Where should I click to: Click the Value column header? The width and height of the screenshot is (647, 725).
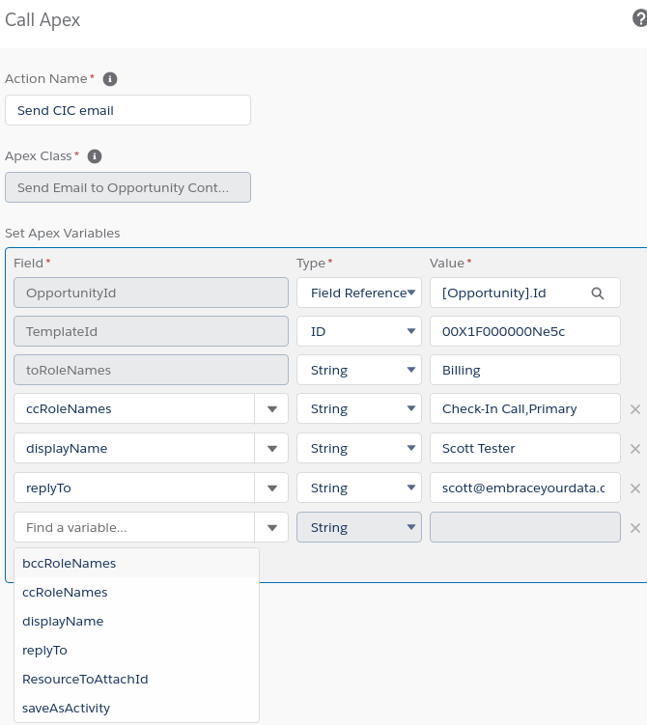447,264
